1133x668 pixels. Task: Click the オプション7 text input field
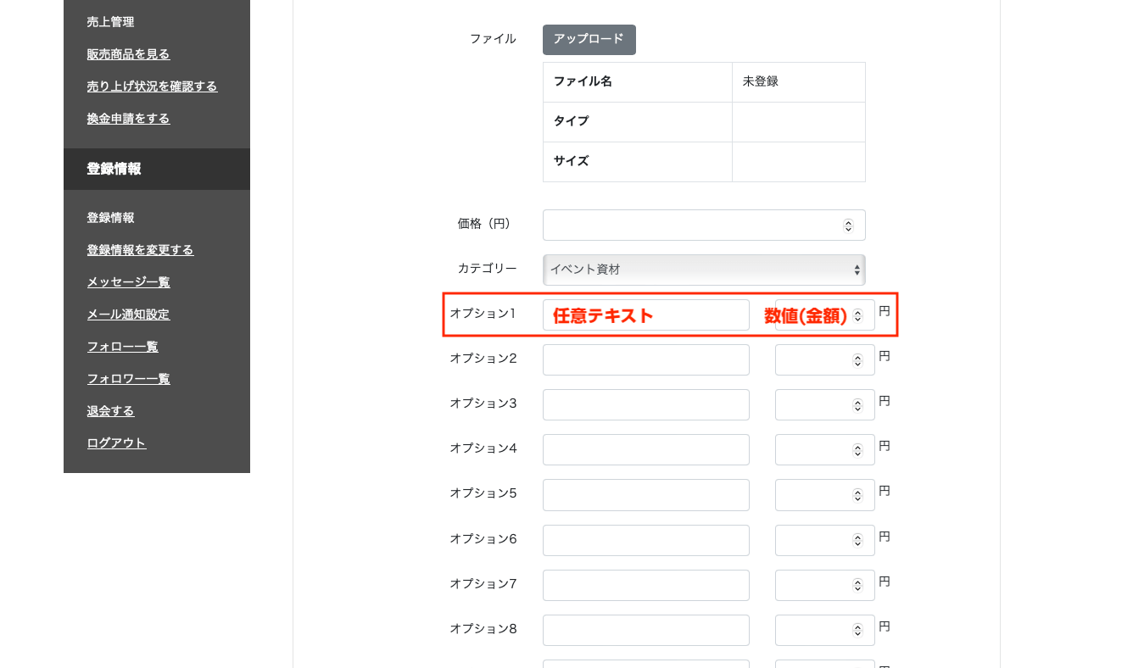(645, 585)
